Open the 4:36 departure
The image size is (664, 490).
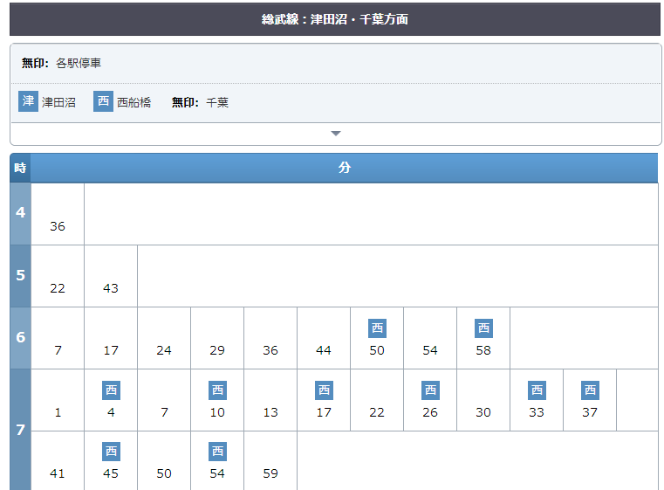[x=58, y=226]
